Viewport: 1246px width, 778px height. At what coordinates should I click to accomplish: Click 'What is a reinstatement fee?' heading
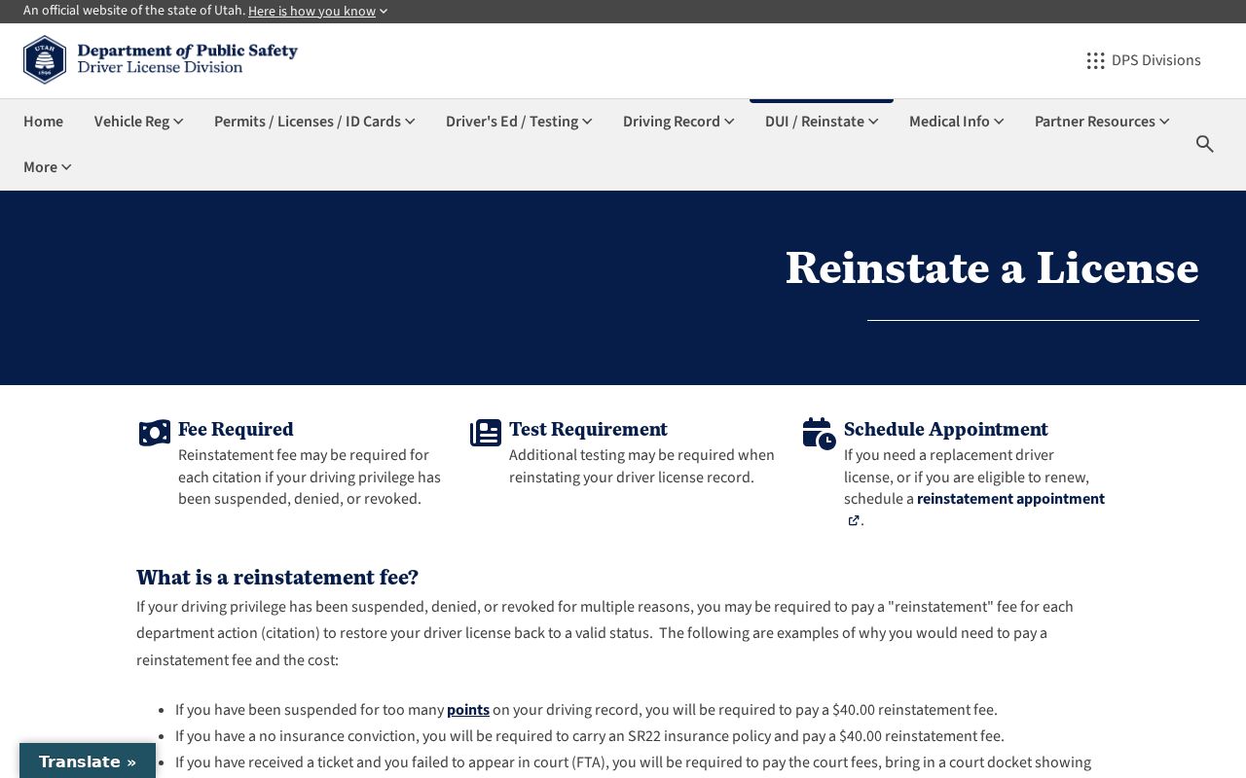[277, 578]
